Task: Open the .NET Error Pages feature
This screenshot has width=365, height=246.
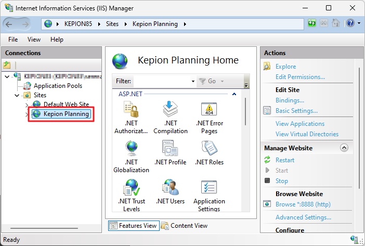Action: click(209, 118)
